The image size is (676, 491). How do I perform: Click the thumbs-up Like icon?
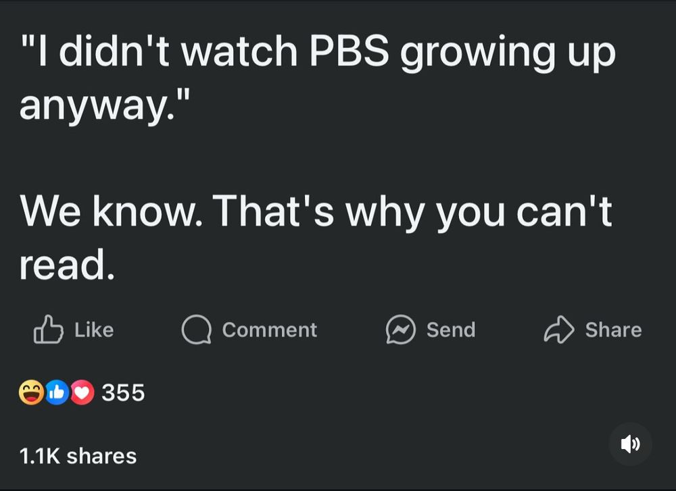point(48,330)
